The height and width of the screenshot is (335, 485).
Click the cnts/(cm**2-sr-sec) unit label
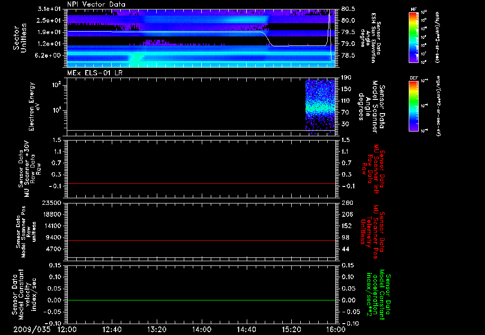pyautogui.click(x=437, y=37)
